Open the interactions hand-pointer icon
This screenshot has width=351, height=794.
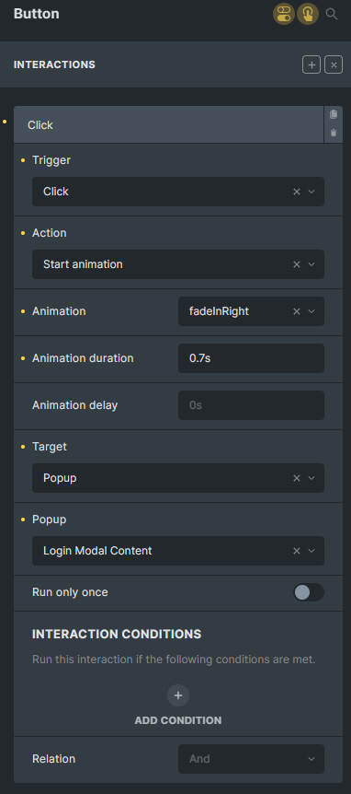[x=308, y=14]
